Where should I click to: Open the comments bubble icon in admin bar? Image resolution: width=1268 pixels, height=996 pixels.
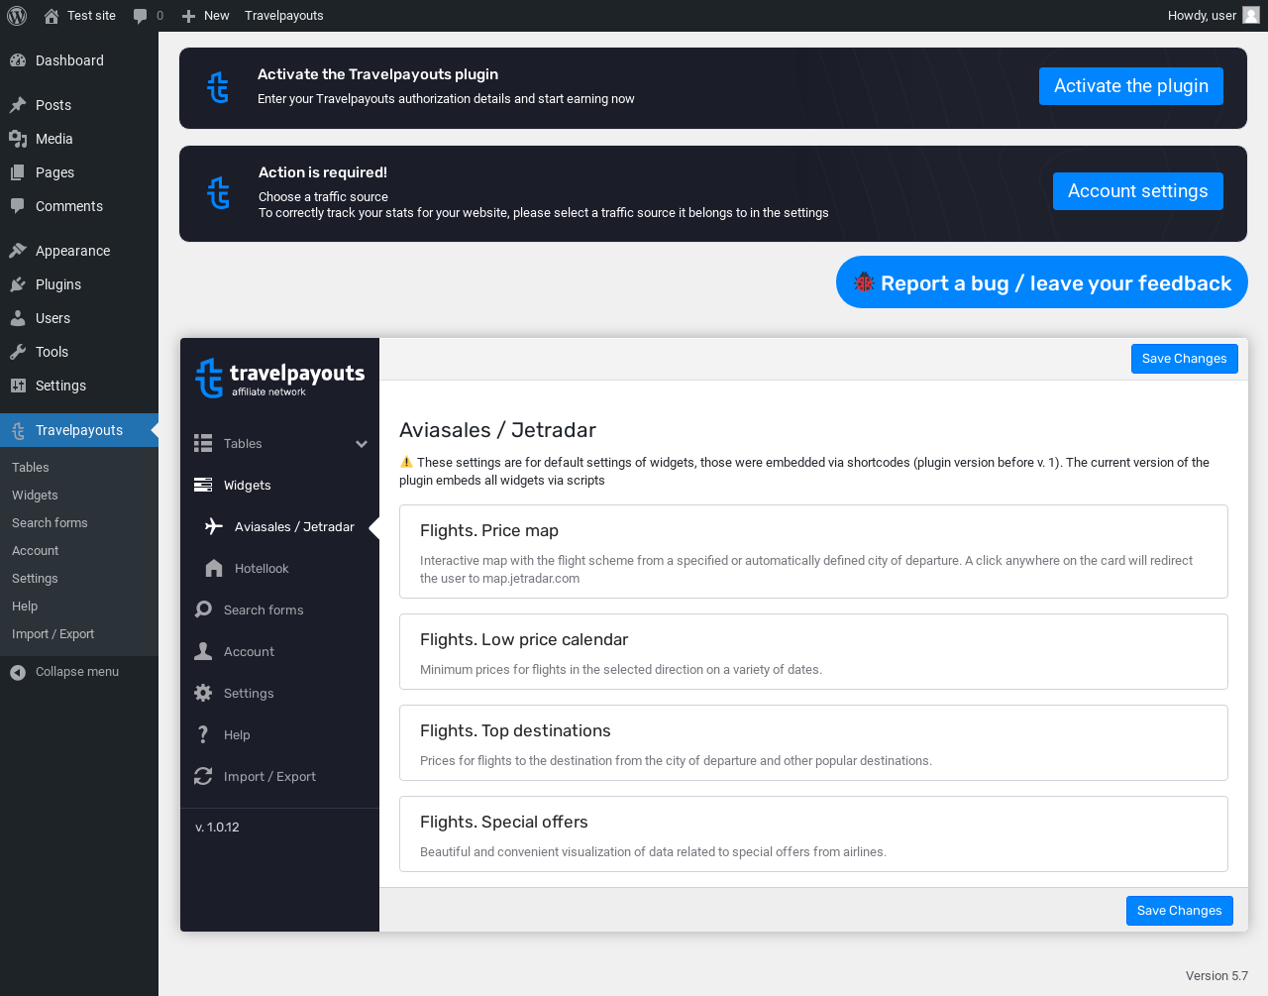141,16
